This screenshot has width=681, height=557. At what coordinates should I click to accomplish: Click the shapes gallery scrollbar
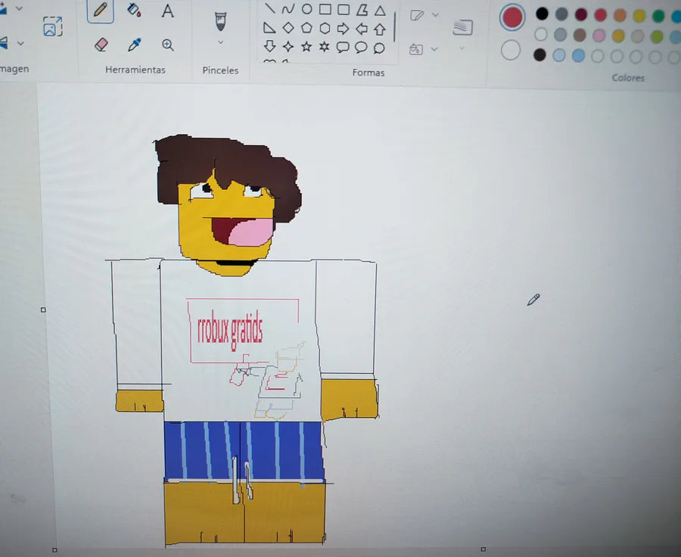(394, 27)
